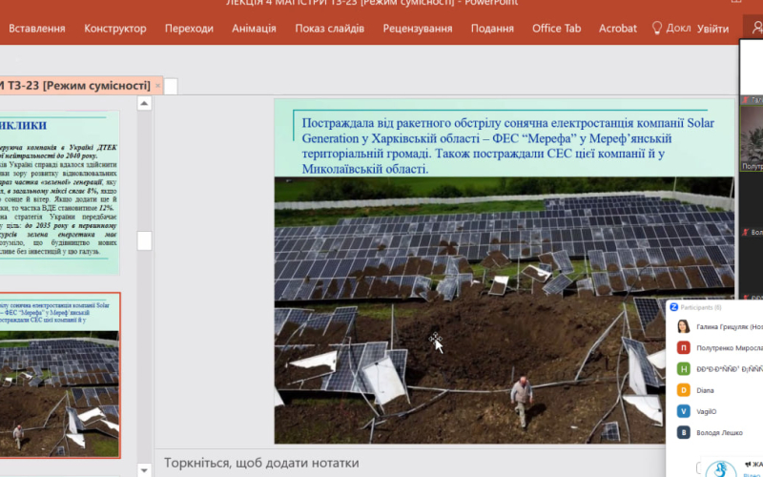Click the dark 'B' avatar of Володя Лешко
This screenshot has height=477, width=763.
[683, 432]
